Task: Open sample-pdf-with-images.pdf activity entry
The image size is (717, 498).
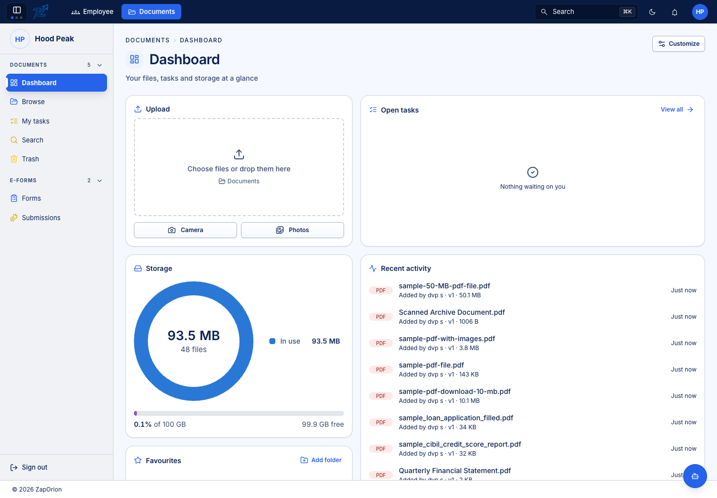Action: pyautogui.click(x=533, y=343)
